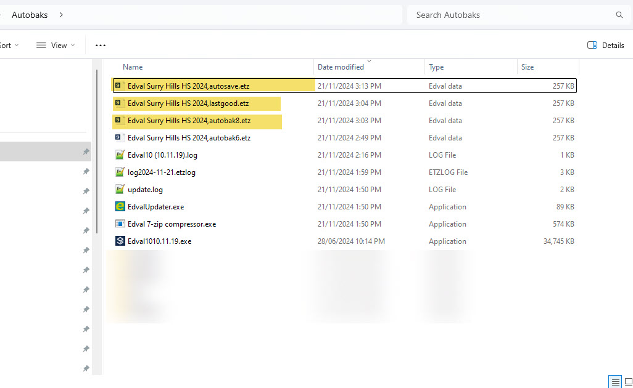Screen dimensions: 633x388
Task: Select the Edval1010.11.19.exe application icon
Action: coord(120,241)
